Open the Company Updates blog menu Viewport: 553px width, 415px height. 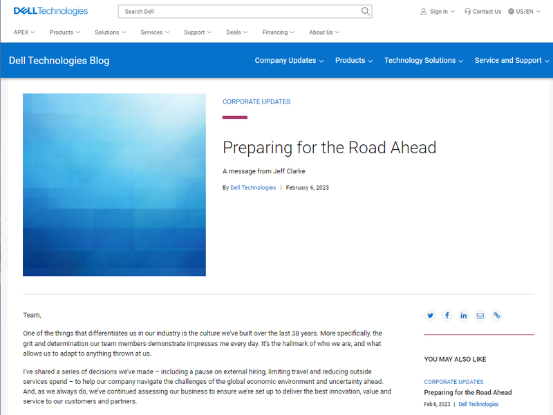click(x=289, y=61)
